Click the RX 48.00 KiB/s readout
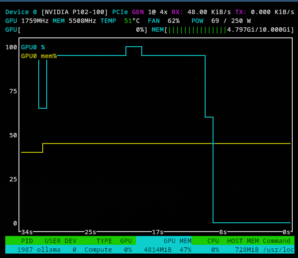This screenshot has width=298, height=258. 201,12
